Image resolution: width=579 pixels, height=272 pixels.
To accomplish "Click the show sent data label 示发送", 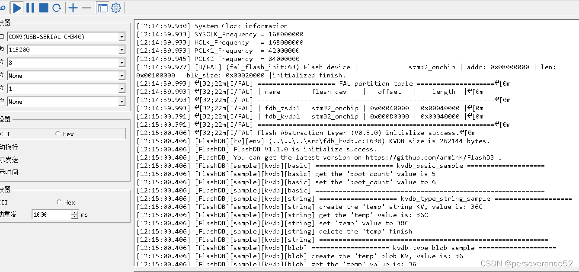I will click(x=9, y=160).
